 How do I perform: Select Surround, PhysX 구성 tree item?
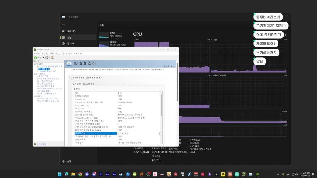tap(47, 71)
